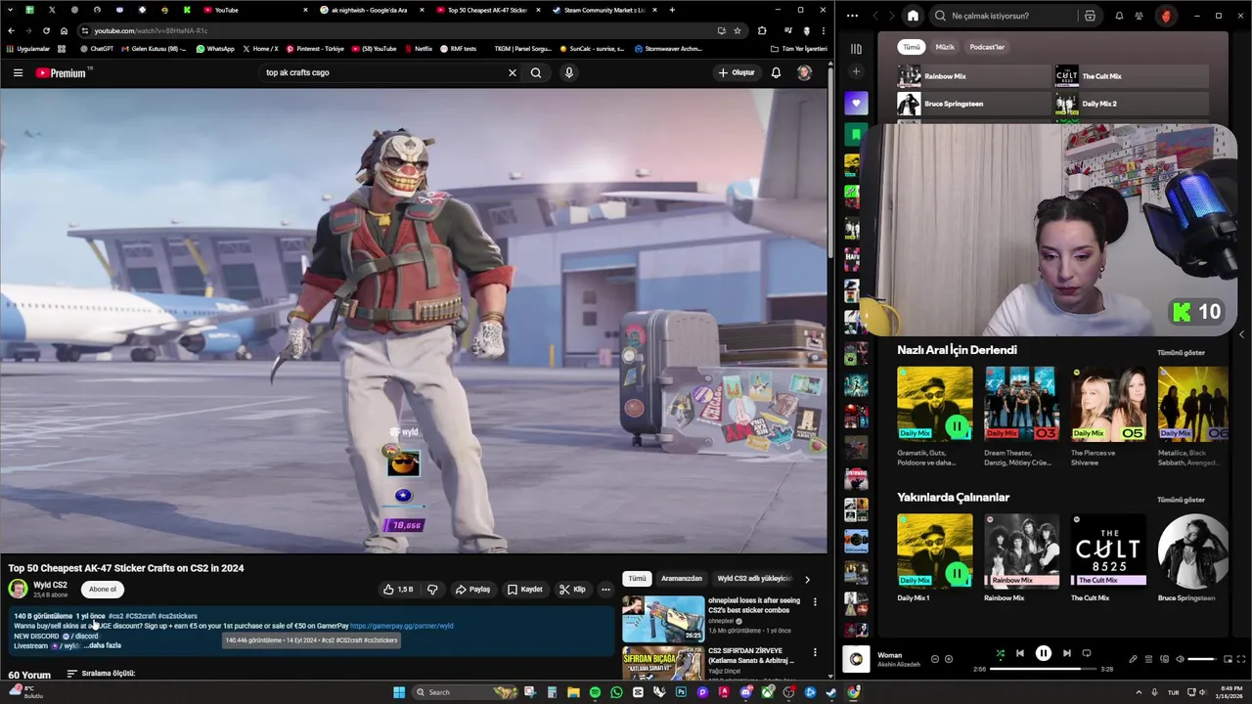Viewport: 1252px width, 704px height.
Task: Toggle Spotify shuffle
Action: point(1000,653)
